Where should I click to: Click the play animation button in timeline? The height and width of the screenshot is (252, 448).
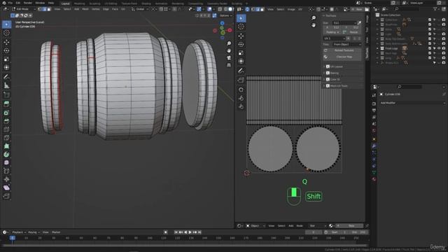click(x=190, y=232)
